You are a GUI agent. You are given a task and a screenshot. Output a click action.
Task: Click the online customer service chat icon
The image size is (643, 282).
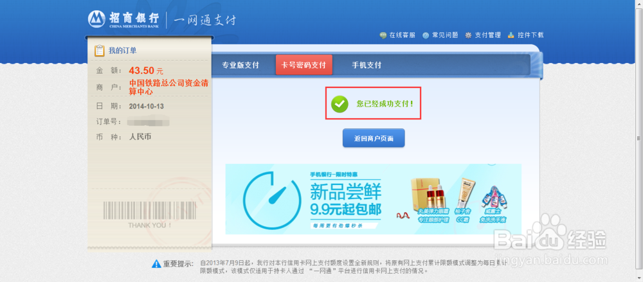click(383, 35)
